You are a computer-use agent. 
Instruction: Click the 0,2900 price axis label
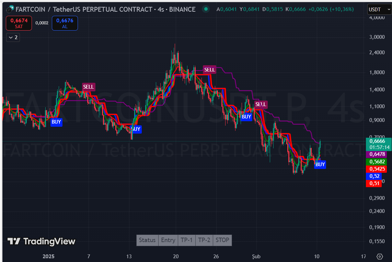click(x=377, y=198)
